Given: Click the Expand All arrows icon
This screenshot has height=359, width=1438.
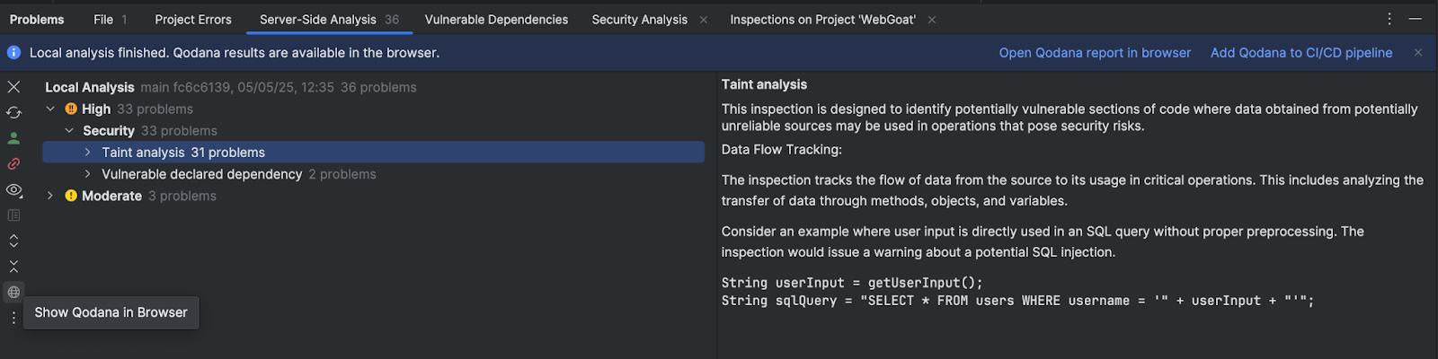Looking at the screenshot, I should [13, 241].
